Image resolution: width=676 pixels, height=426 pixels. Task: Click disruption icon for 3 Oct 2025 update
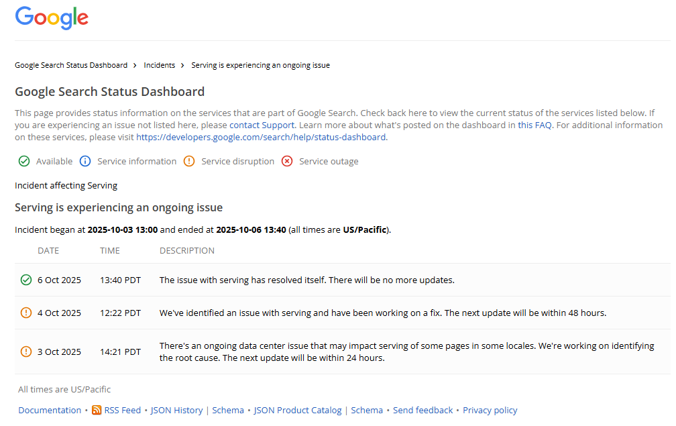pyautogui.click(x=26, y=352)
